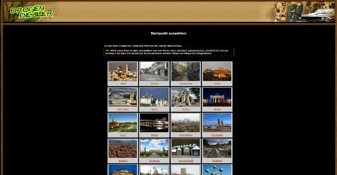Viewport: 337px width, 175px height.
Task: Open the Bradford link
Action: pyautogui.click(x=217, y=161)
